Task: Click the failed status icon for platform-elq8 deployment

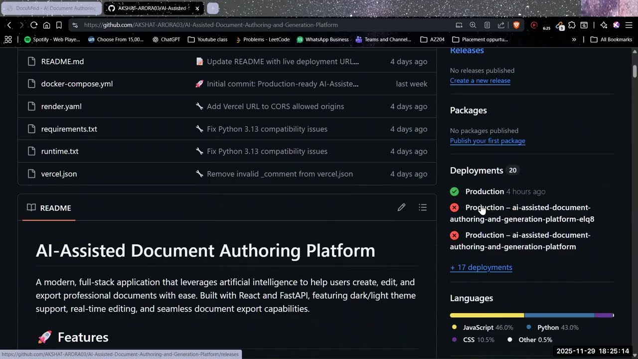Action: [x=454, y=207]
